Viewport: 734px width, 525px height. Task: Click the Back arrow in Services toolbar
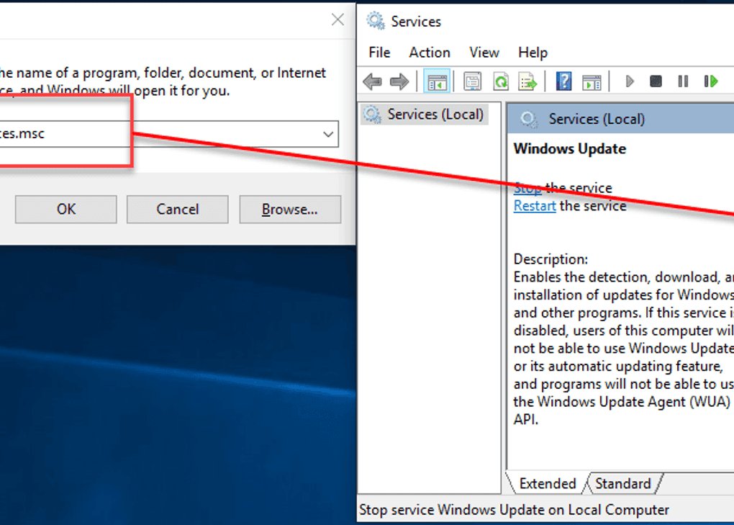point(372,82)
